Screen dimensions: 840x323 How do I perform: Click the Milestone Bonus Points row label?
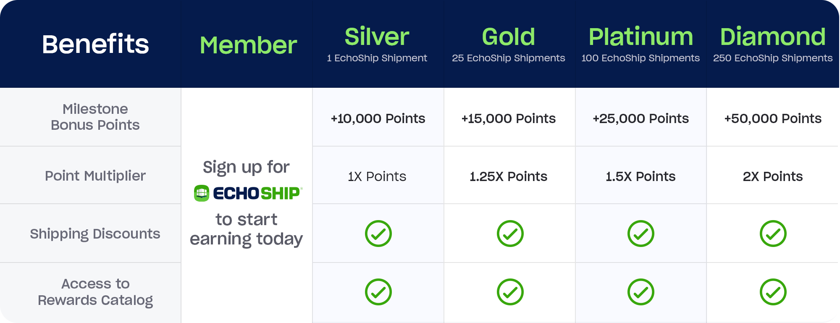95,117
